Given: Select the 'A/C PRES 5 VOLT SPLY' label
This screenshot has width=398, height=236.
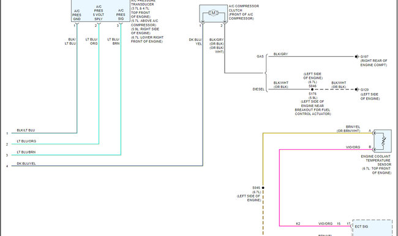Looking at the screenshot, I should coord(99,13).
